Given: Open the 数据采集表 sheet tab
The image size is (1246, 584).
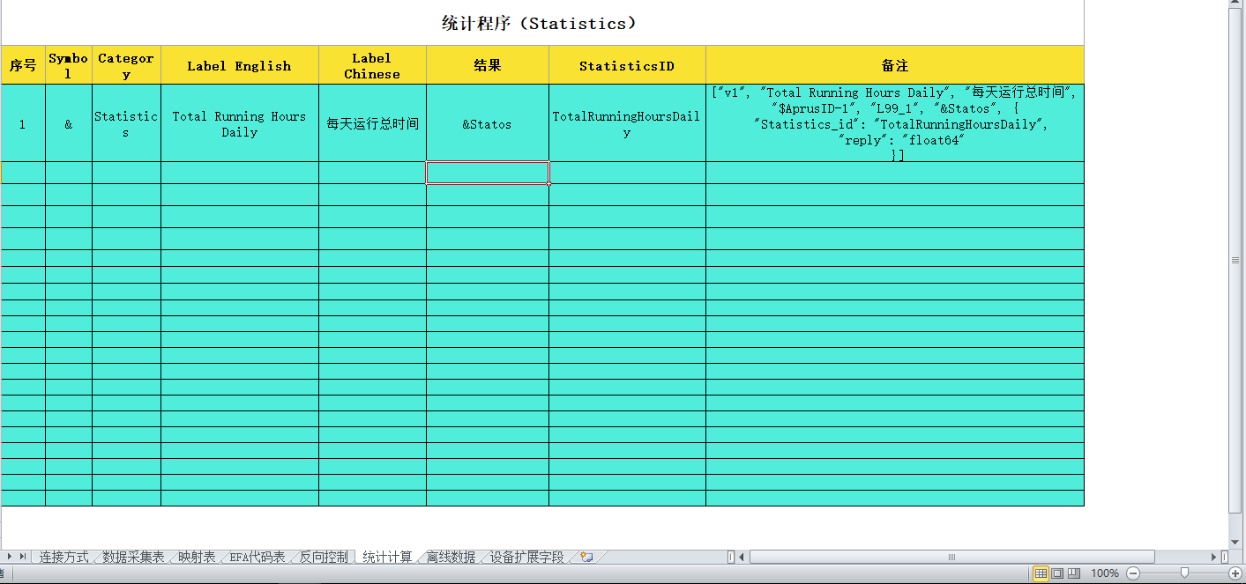Looking at the screenshot, I should (x=132, y=558).
